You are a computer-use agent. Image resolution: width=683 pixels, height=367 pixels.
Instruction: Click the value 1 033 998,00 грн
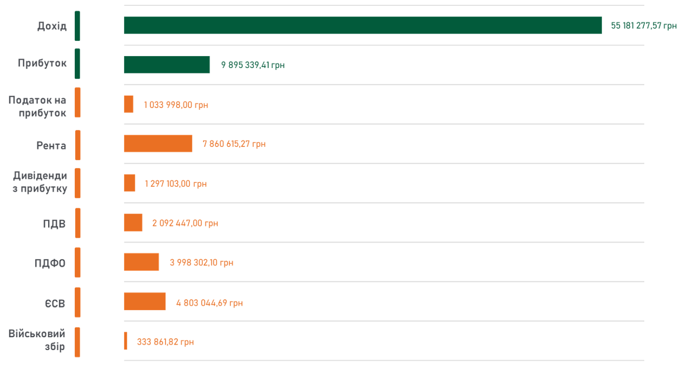[x=176, y=105]
